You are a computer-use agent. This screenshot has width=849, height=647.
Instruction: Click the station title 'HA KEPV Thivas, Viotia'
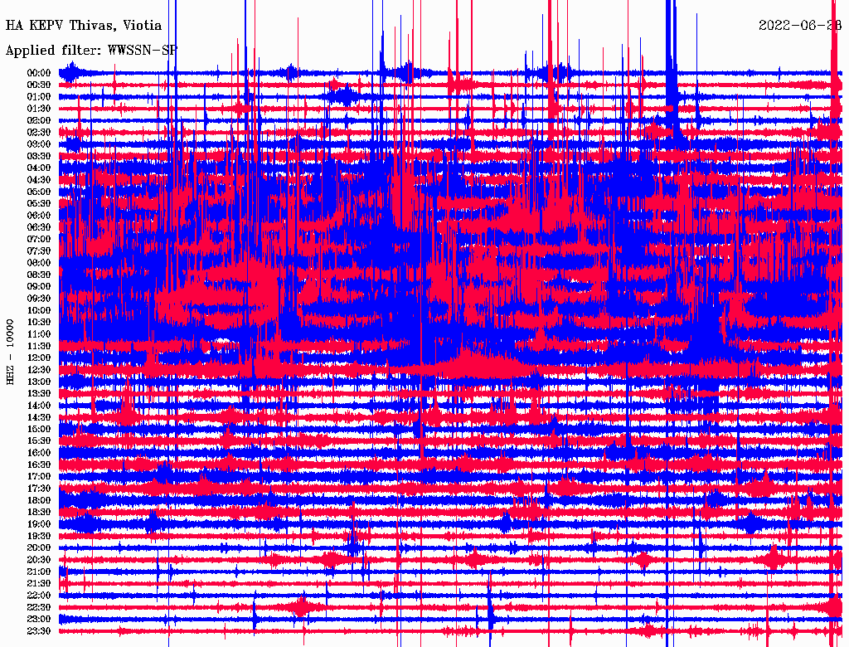[84, 26]
